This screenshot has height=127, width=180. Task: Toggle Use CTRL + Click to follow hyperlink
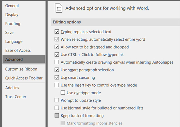(57, 54)
